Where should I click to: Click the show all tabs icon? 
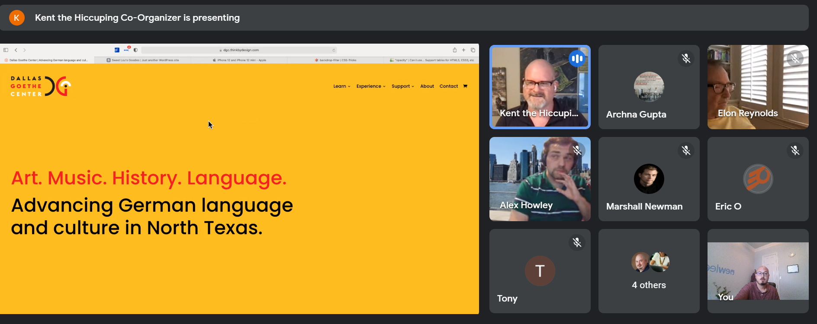click(x=473, y=50)
